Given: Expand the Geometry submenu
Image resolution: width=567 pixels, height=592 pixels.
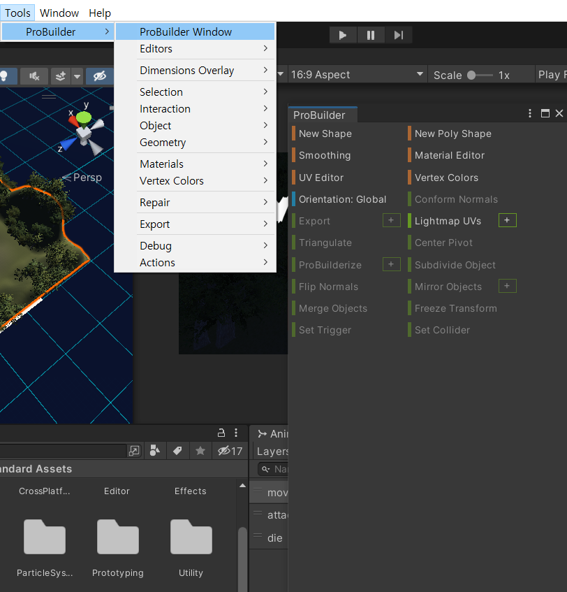Looking at the screenshot, I should [x=195, y=143].
